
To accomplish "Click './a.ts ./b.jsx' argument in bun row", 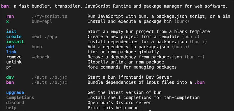I will pyautogui.click(x=50, y=82).
